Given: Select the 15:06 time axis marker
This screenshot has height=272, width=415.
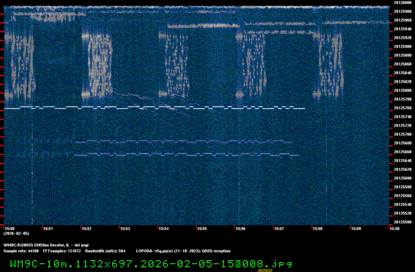Looking at the screenshot, I should coord(240,228).
